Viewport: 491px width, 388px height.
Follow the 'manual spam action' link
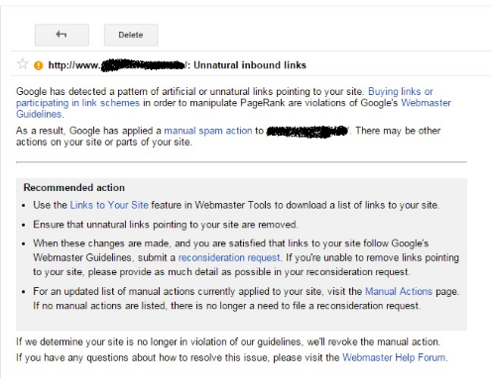[208, 131]
